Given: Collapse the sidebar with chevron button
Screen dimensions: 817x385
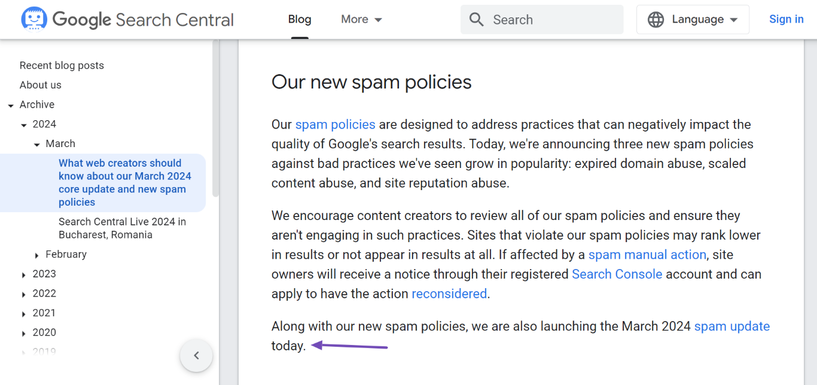Looking at the screenshot, I should coord(196,356).
